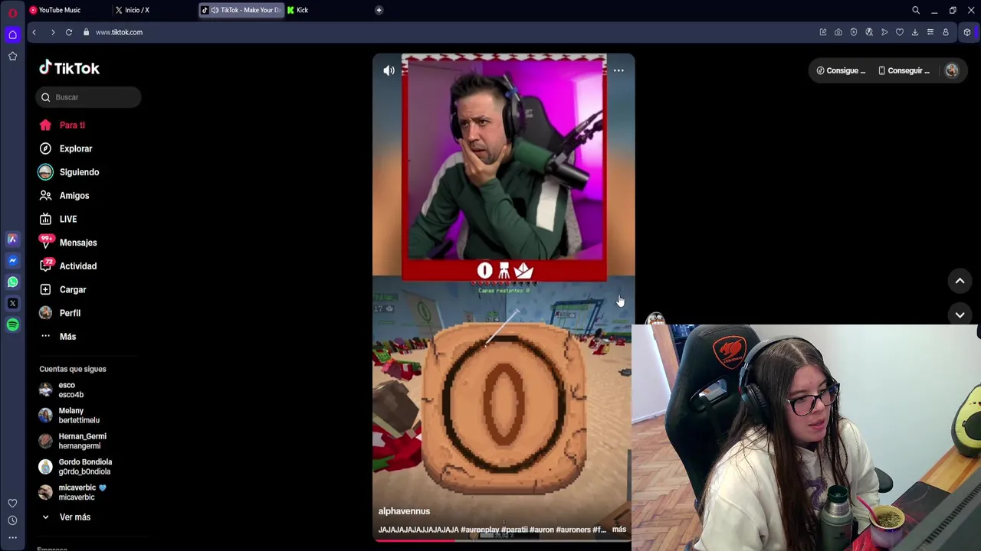Open the ad blocker shield icon
981x551 pixels.
pyautogui.click(x=854, y=32)
